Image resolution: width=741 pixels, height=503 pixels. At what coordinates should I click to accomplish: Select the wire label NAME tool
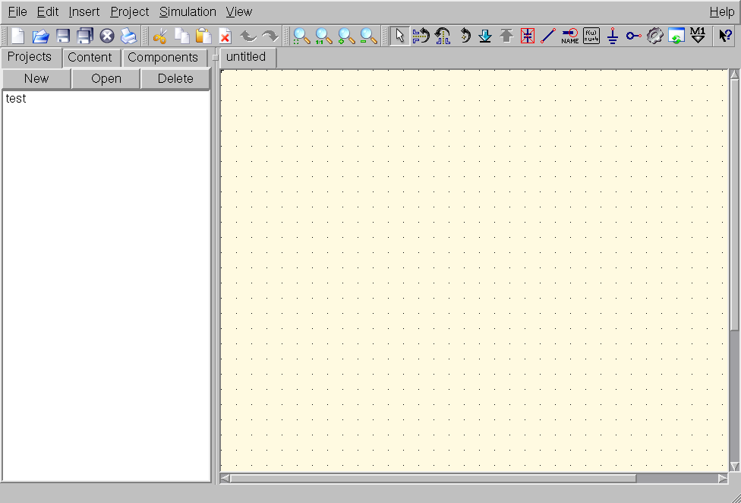click(569, 36)
